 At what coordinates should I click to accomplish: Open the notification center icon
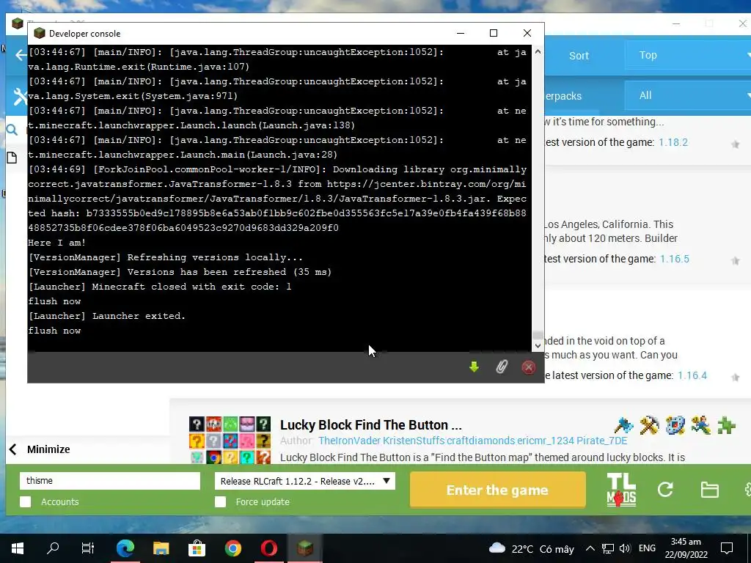coord(727,548)
